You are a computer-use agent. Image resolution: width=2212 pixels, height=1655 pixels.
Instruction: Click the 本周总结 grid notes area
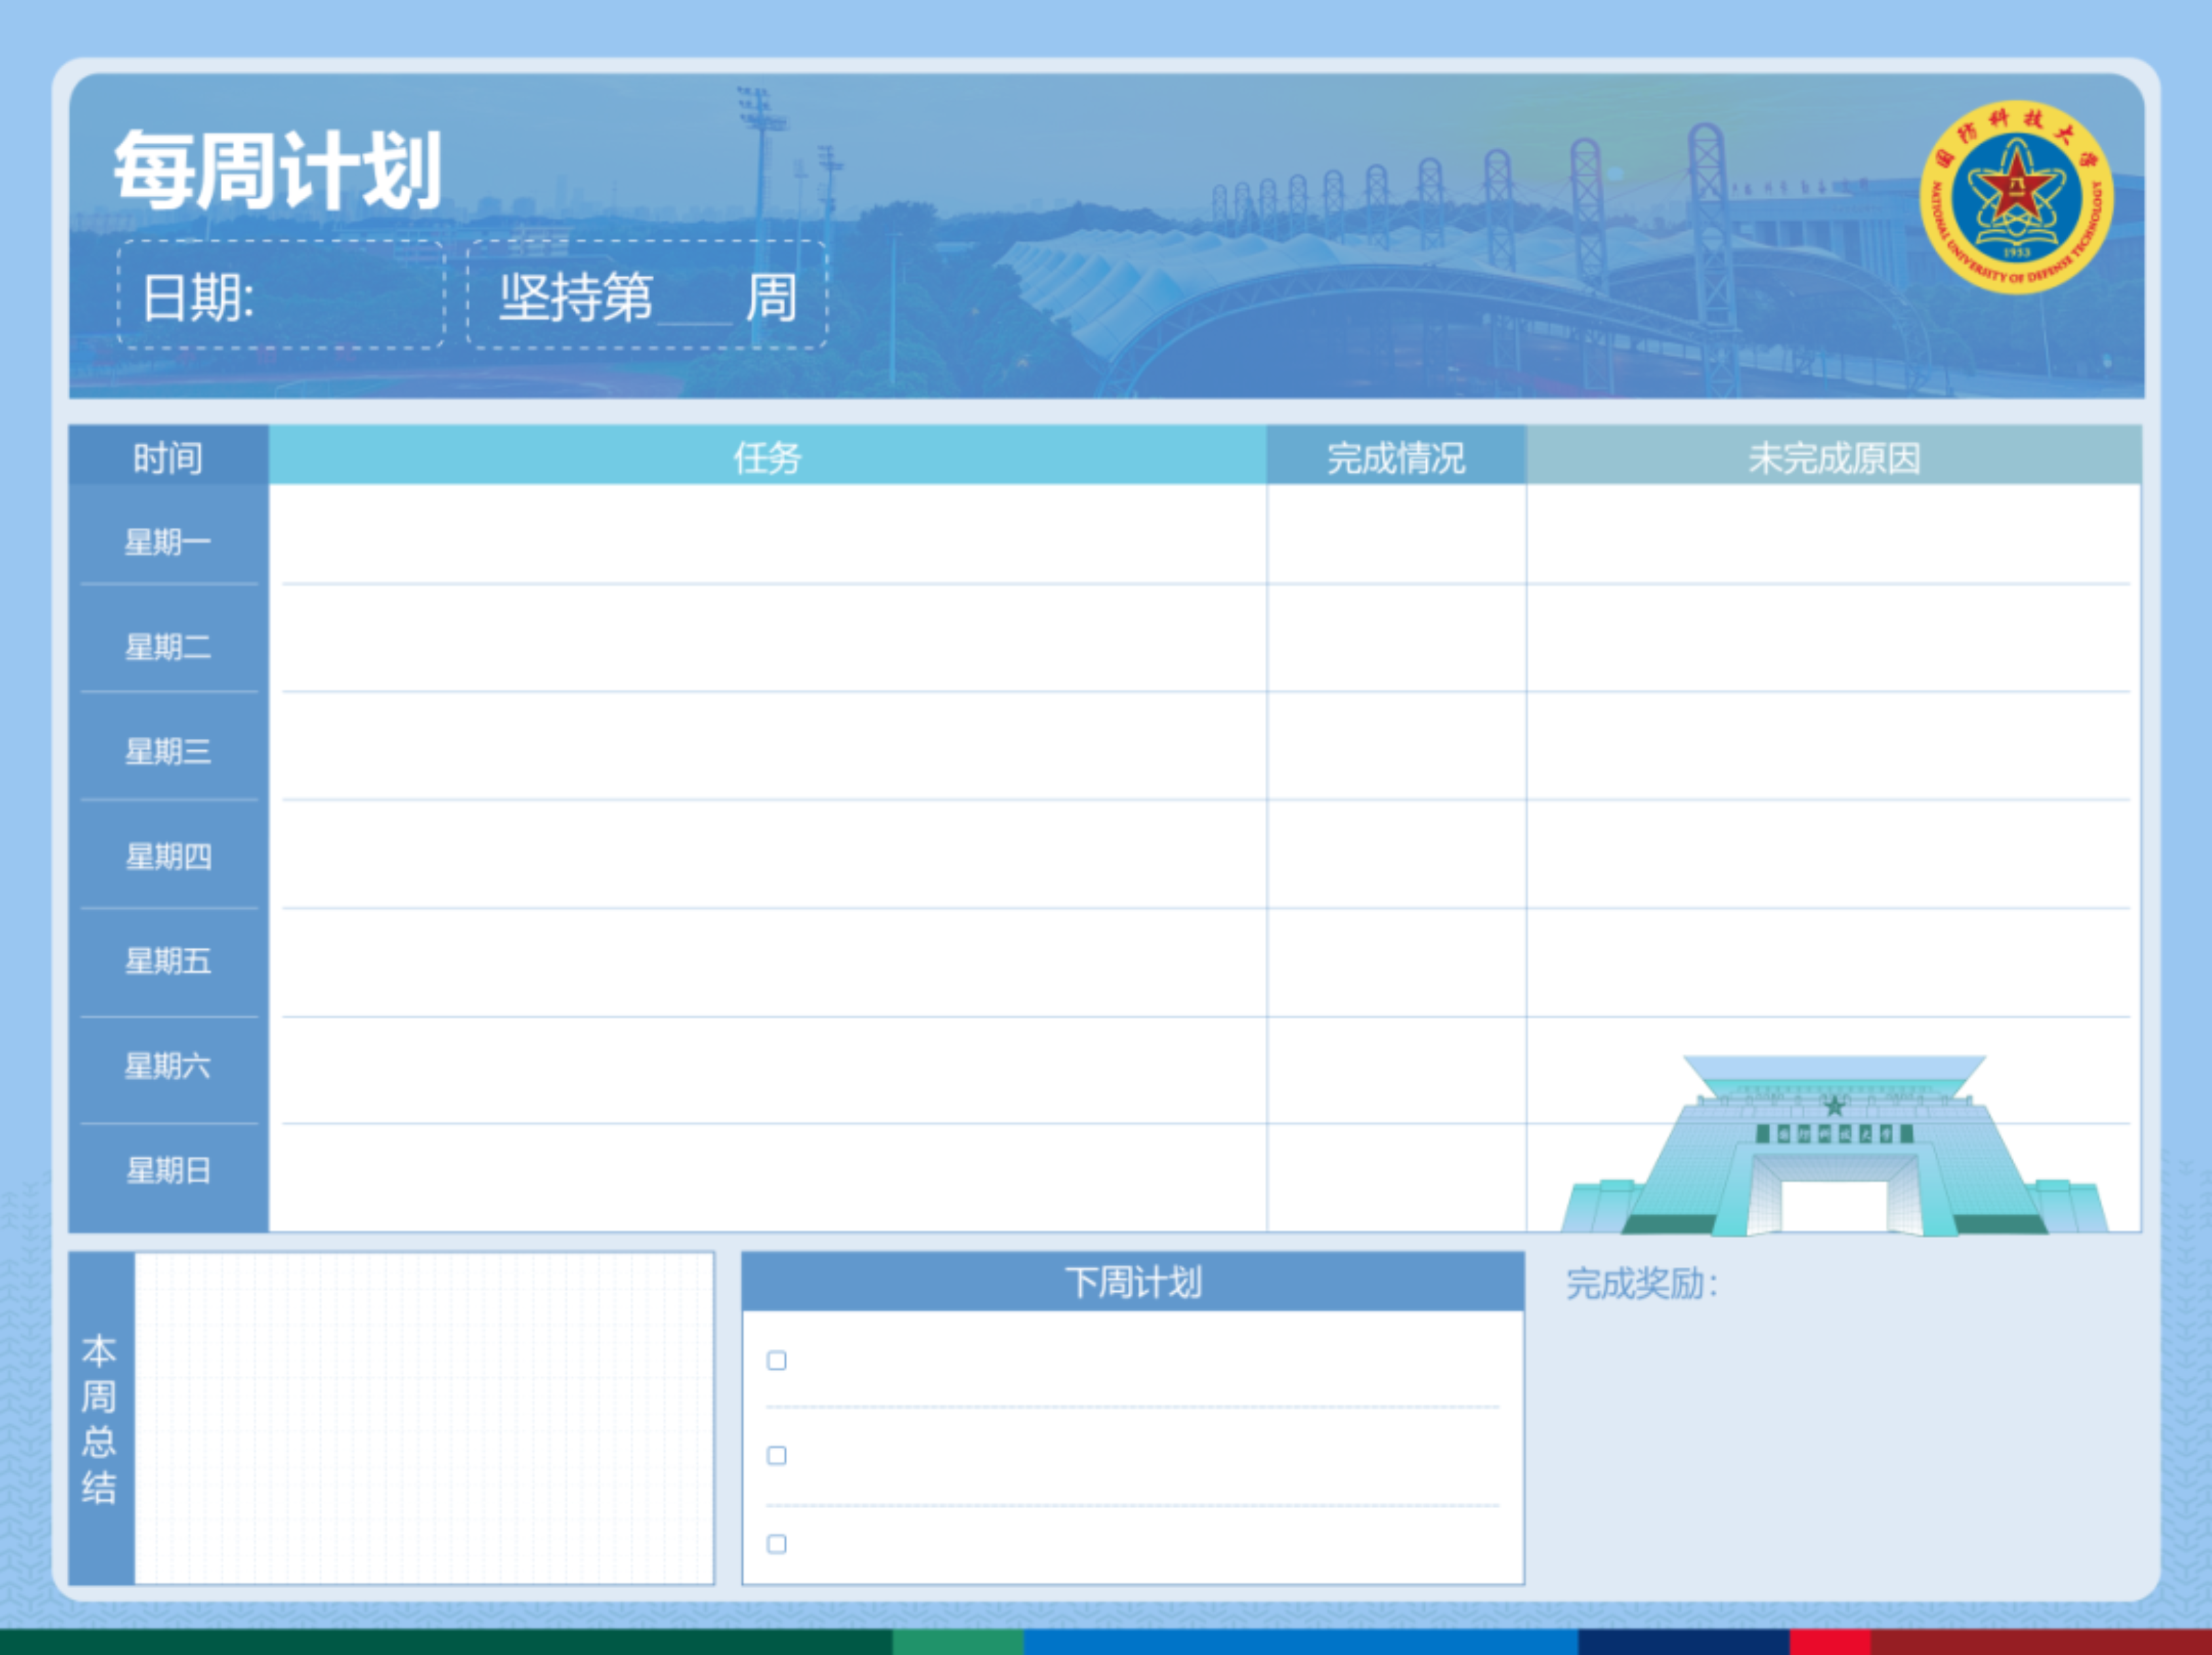pos(424,1418)
